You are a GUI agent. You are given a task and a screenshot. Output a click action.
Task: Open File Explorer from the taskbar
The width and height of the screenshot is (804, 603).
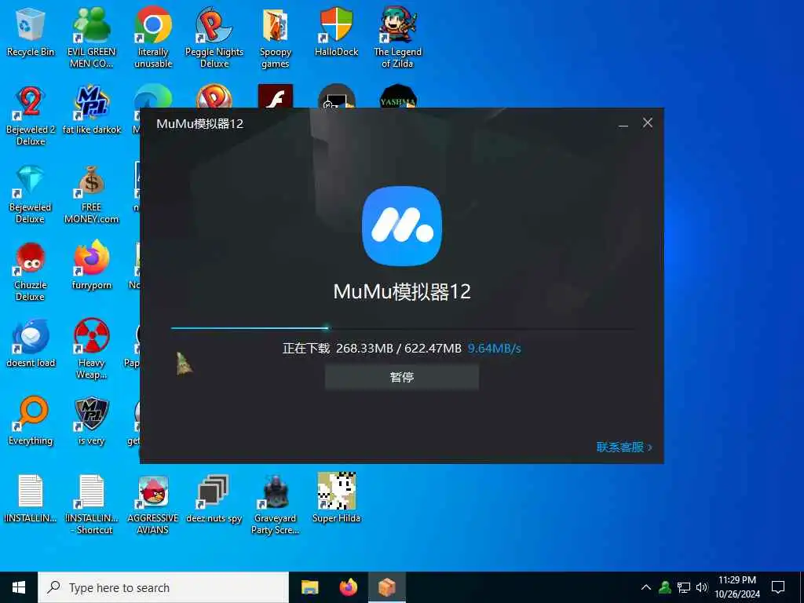coord(309,587)
